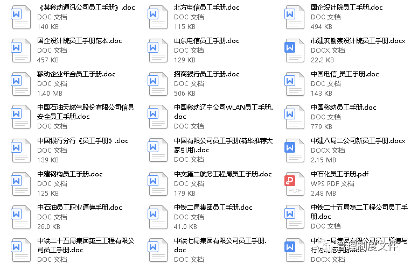Select the icon of 国企设计院员工手册范本.doc
Screen dimensions: 411x264
[21, 51]
